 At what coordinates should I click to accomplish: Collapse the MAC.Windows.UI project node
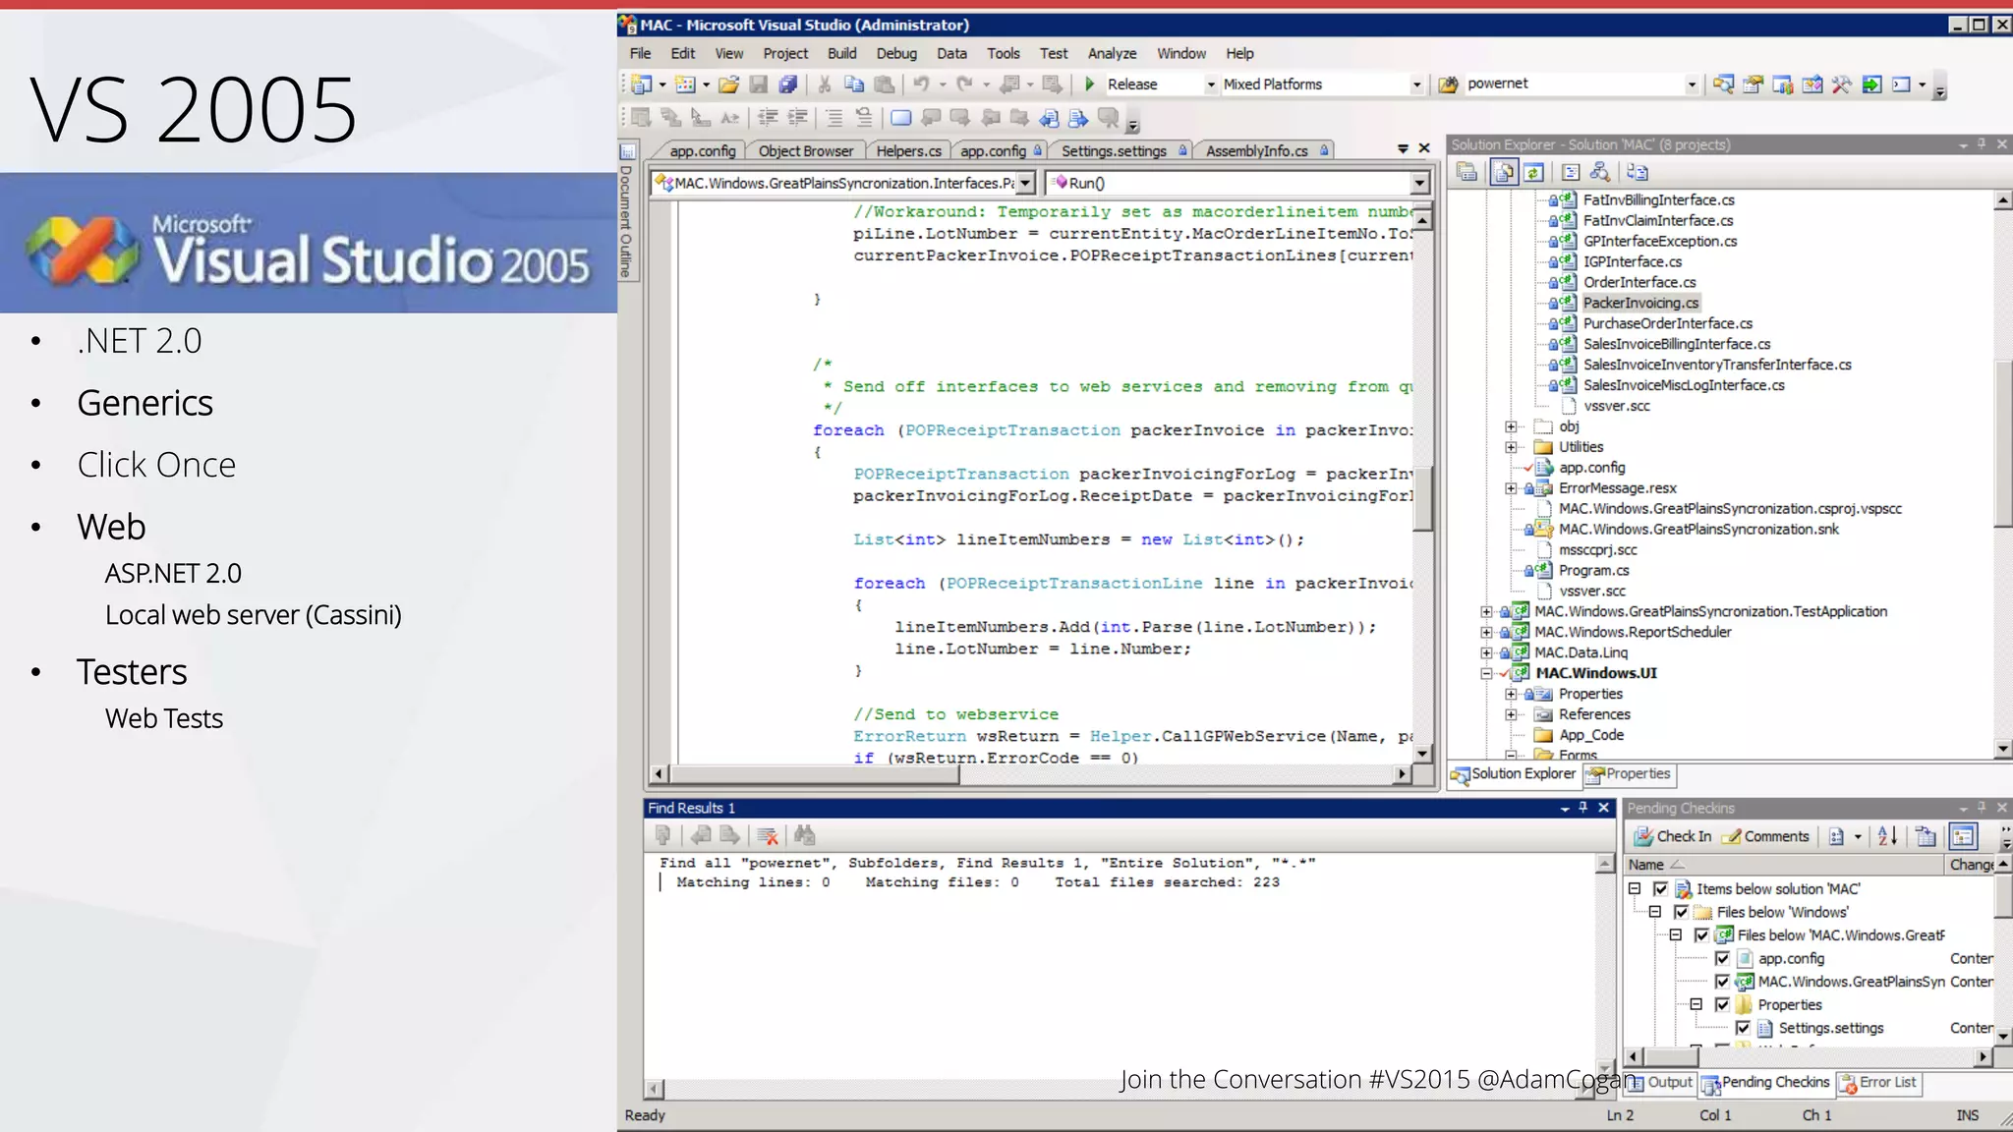pos(1487,673)
